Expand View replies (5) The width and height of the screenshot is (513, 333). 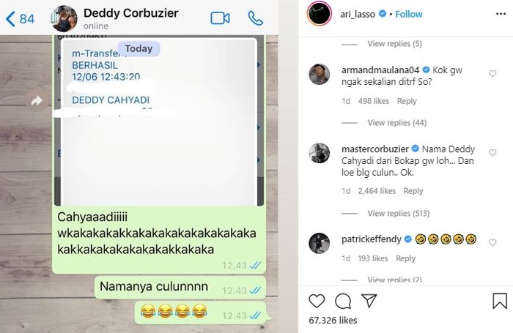coord(394,43)
